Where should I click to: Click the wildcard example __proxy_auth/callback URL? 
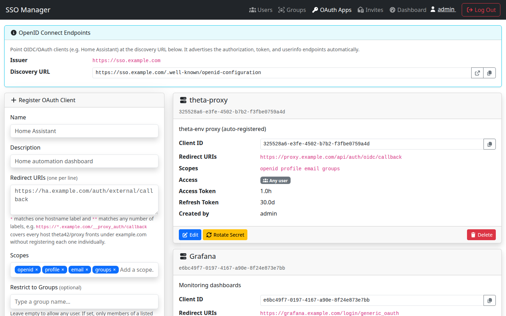[x=91, y=227]
